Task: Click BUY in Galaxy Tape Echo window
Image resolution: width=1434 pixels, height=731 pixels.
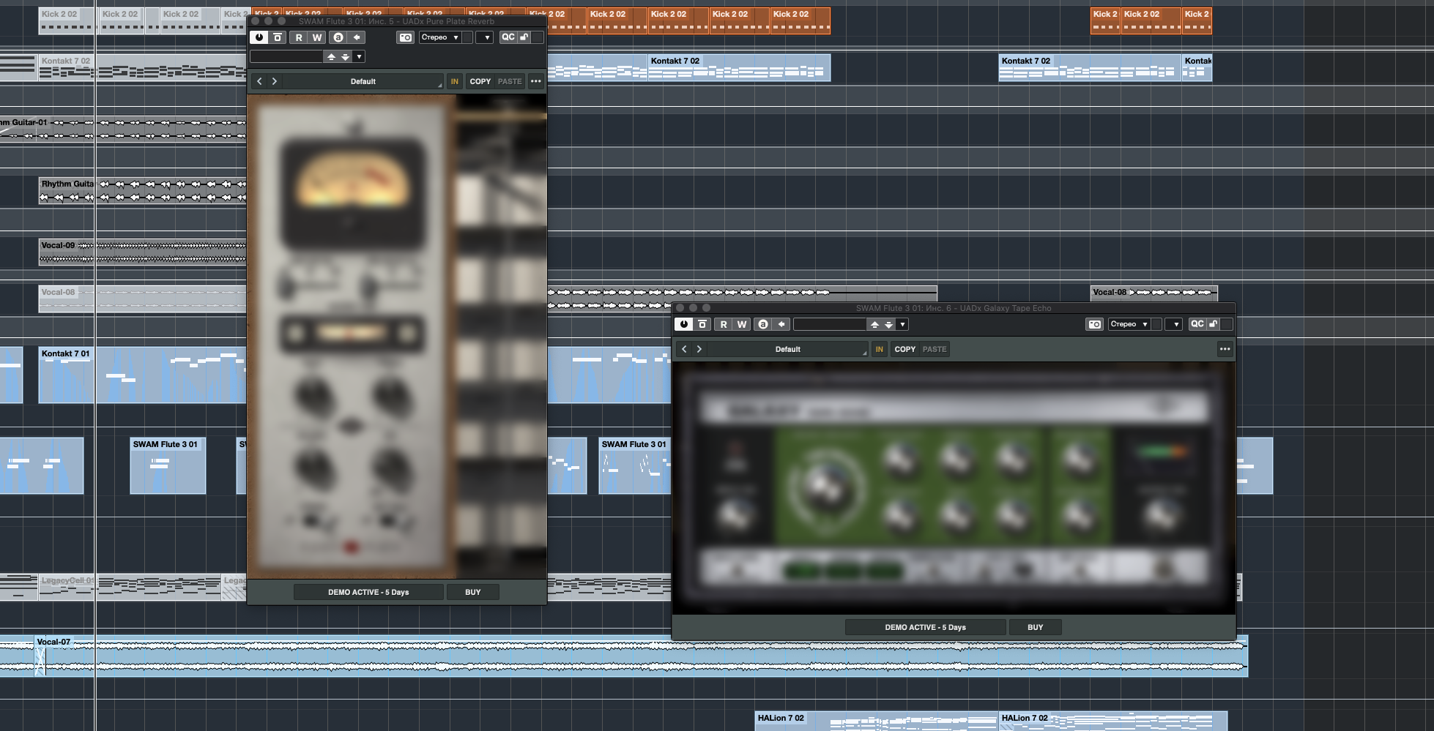Action: (x=1036, y=627)
